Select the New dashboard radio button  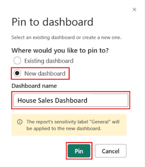(17, 73)
